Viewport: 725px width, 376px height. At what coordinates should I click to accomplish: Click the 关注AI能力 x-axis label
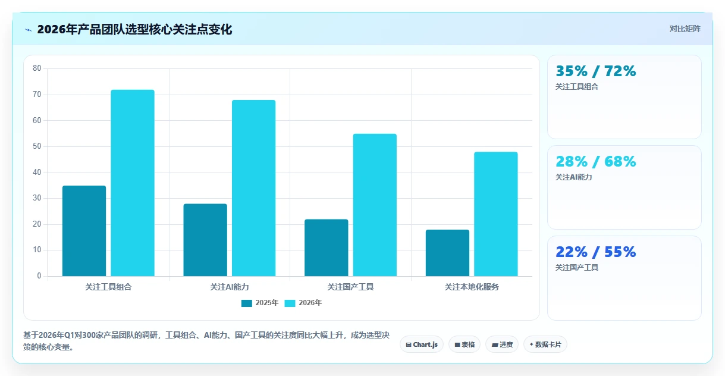[x=230, y=287]
